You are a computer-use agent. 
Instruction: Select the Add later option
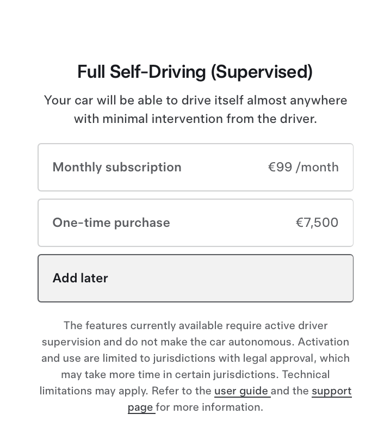[x=195, y=279]
